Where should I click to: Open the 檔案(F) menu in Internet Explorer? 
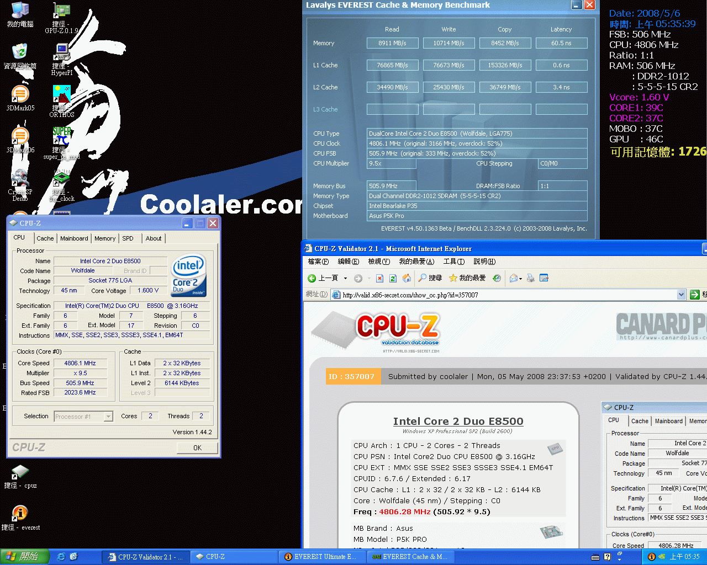coord(318,262)
